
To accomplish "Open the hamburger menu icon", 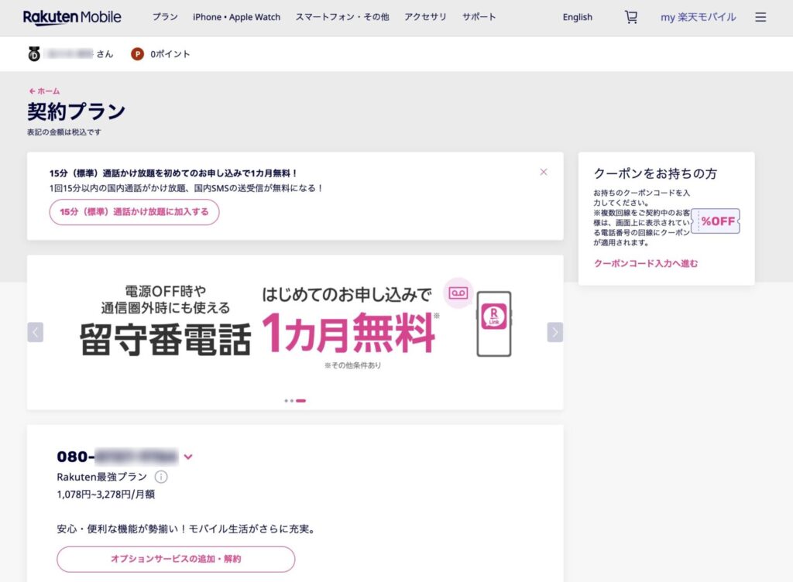I will [x=760, y=17].
